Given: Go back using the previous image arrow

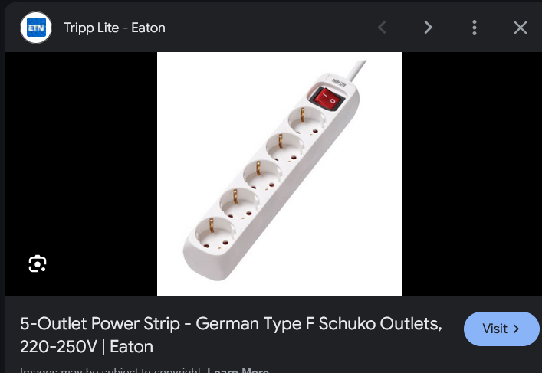Looking at the screenshot, I should click(x=382, y=28).
